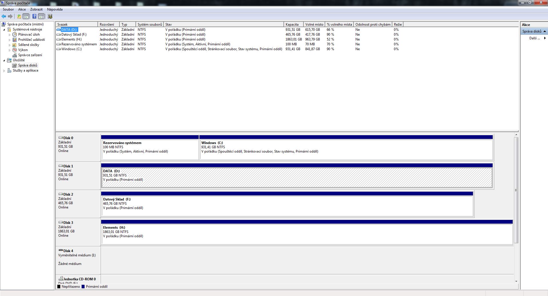Expand the Plánovač úloh node
Screen dimensions: 548x296
click(9, 35)
